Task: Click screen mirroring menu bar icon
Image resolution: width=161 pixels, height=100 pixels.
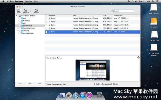Action: [x=129, y=1]
